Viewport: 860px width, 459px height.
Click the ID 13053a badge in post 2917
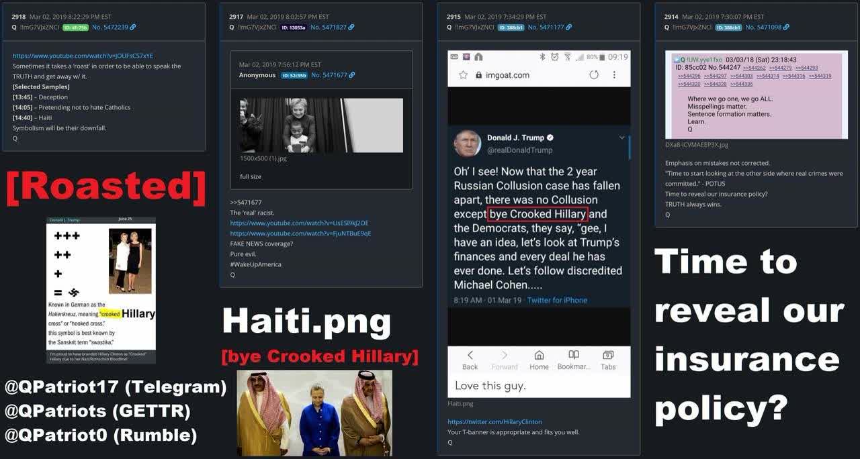coord(294,28)
